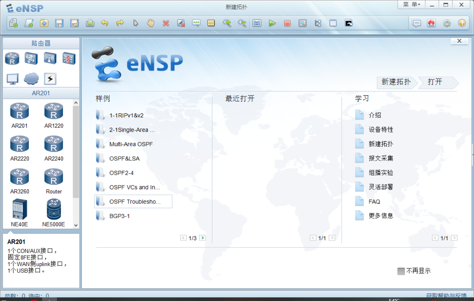Check the 不再显示 checkbox
Screen dimensions: 474x301
pos(401,271)
